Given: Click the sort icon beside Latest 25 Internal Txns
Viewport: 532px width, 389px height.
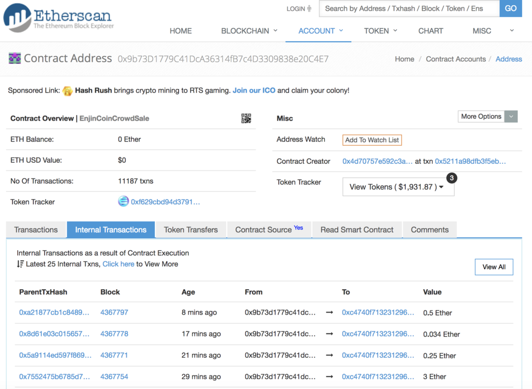Looking at the screenshot, I should pyautogui.click(x=20, y=264).
